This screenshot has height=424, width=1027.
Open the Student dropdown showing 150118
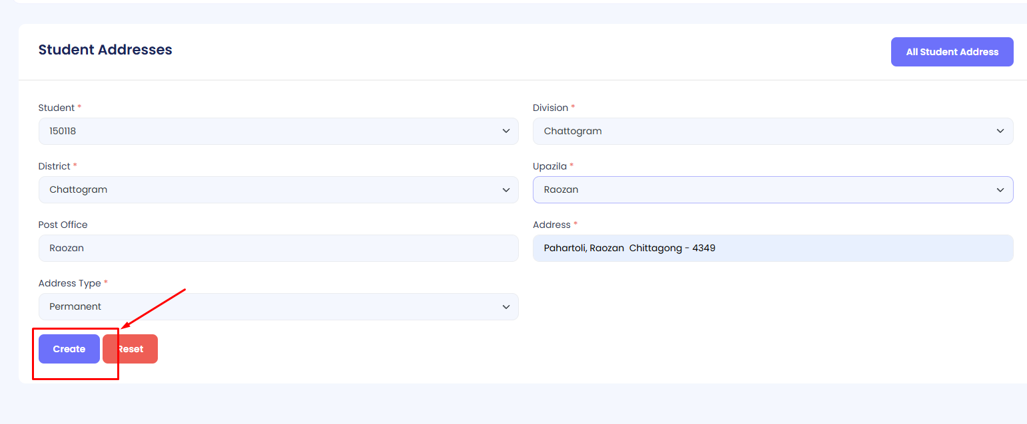(266, 132)
